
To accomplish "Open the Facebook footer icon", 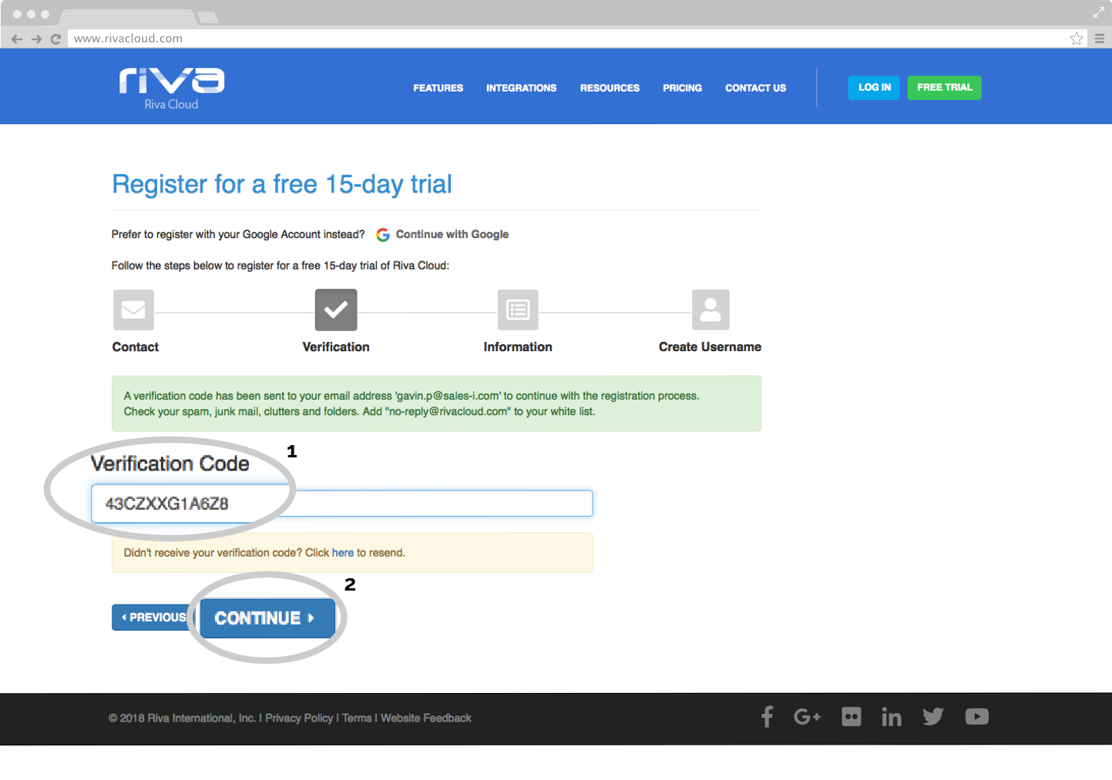I will [767, 717].
